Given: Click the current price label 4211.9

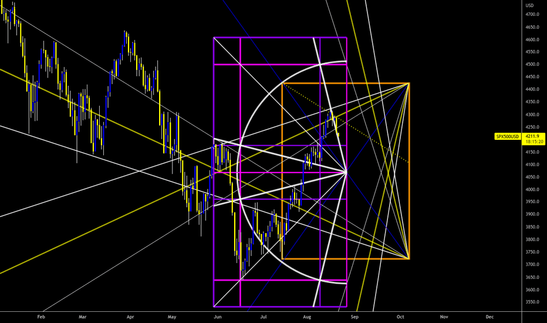Looking at the screenshot, I should pos(533,136).
